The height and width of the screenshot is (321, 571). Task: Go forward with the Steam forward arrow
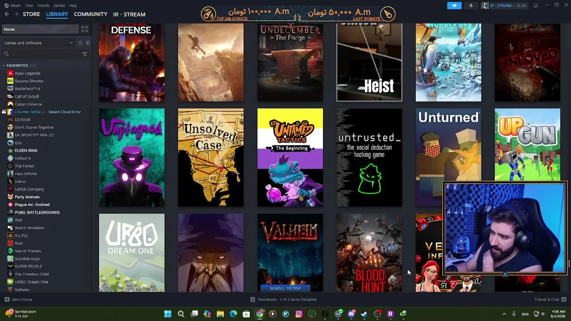(x=17, y=14)
